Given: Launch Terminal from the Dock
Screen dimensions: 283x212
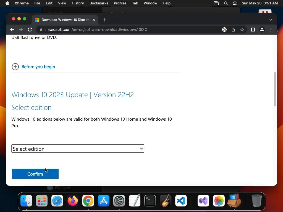Looking at the screenshot, I should click(x=150, y=201).
